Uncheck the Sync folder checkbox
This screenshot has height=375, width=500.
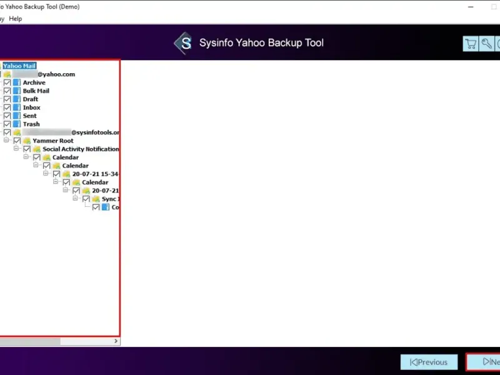86,199
